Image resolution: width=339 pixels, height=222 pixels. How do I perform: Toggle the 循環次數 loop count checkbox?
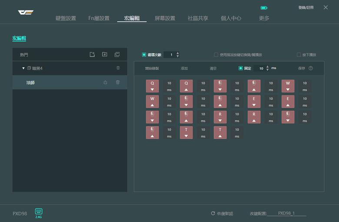tap(144, 55)
